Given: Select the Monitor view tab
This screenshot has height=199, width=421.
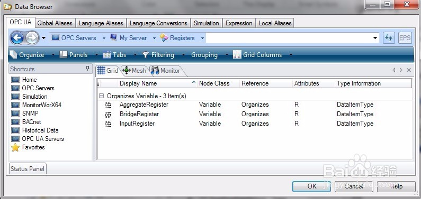Looking at the screenshot, I should 166,71.
